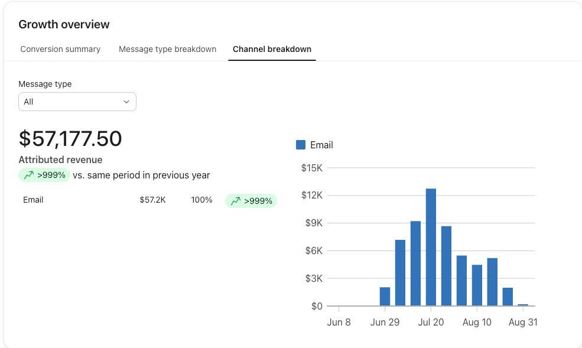
Task: Click the Email legend label in chart
Action: (321, 145)
